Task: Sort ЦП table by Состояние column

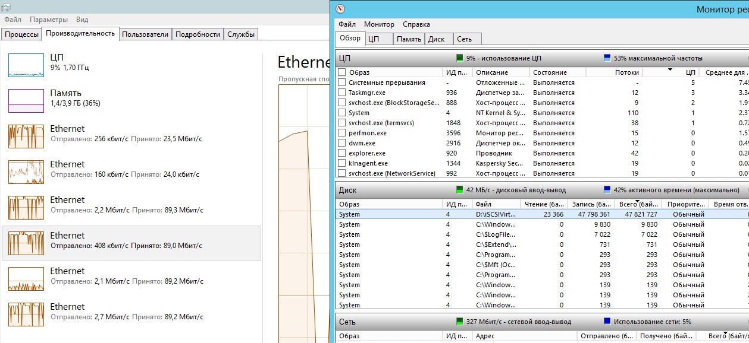Action: pos(557,72)
